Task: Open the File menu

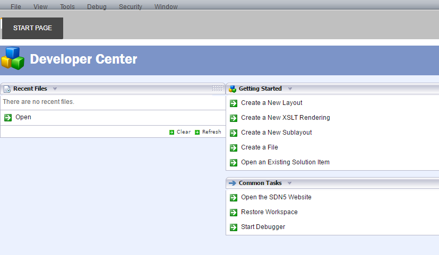Action: (16, 6)
